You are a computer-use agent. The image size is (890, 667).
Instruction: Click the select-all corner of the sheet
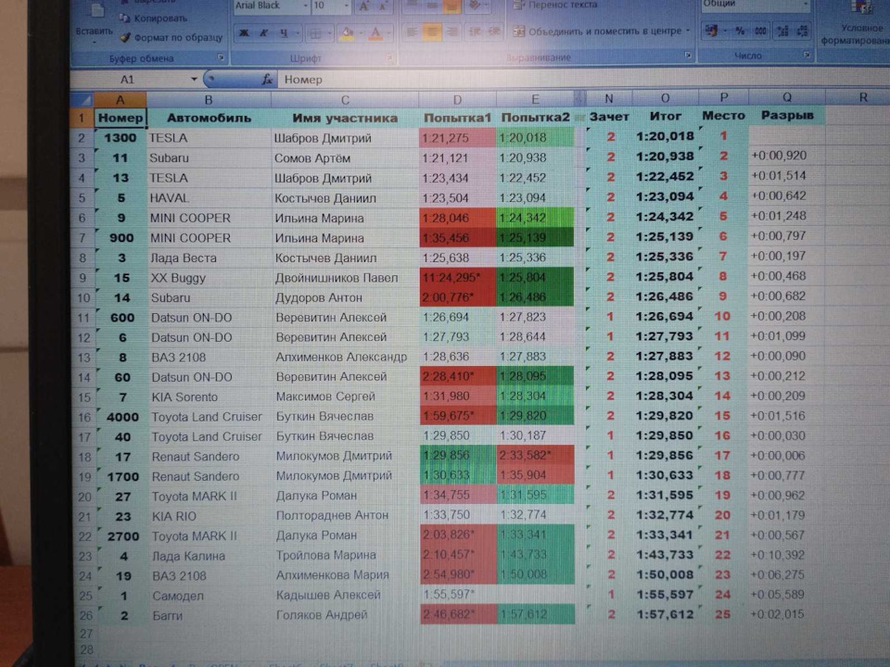pyautogui.click(x=83, y=100)
